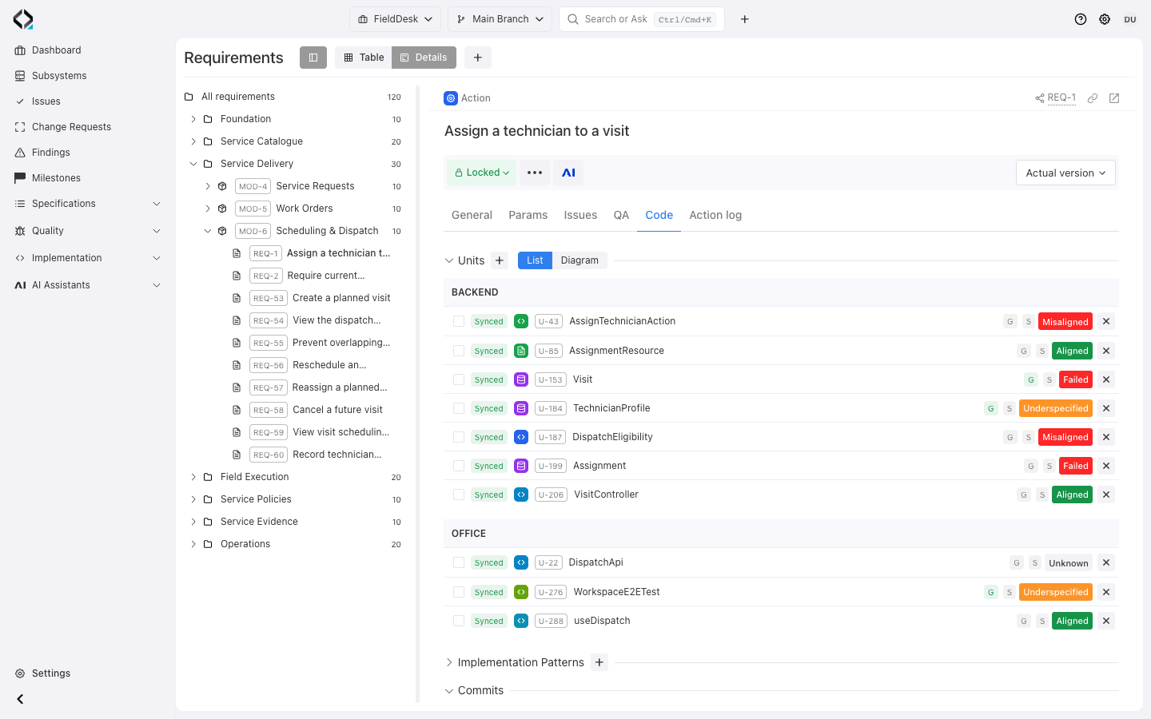Open the settings gear in top bar
The image size is (1151, 719).
(1105, 19)
